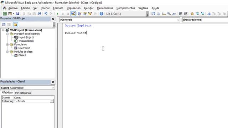Click the Quick Info icon
This screenshot has height=128, width=228.
tap(164, 14)
